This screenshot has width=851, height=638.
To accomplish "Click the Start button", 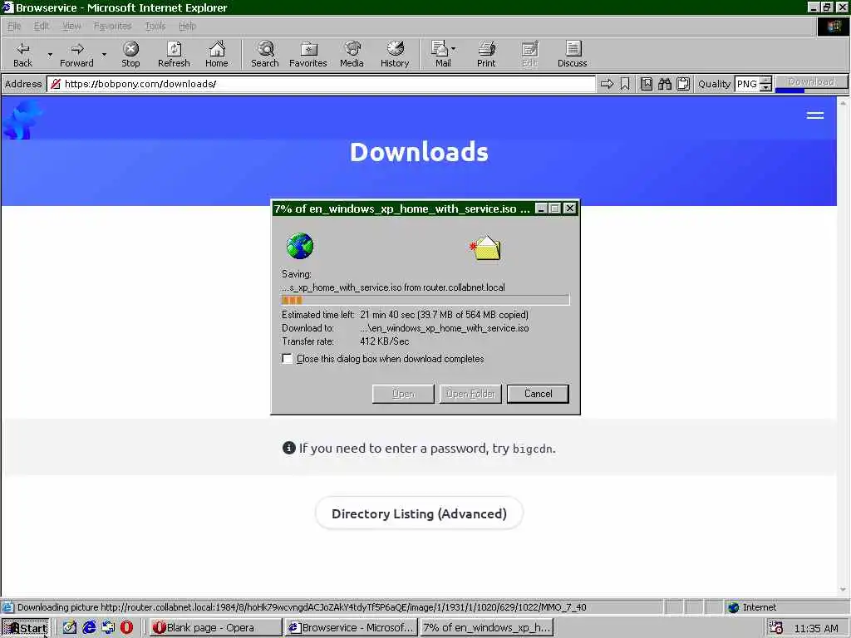I will (x=26, y=628).
